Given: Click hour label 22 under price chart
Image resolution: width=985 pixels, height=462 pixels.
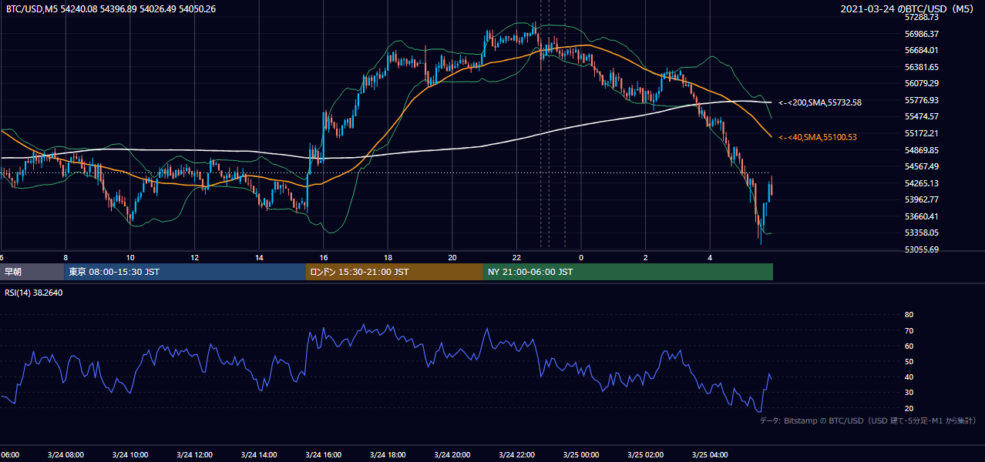Looking at the screenshot, I should click(516, 257).
